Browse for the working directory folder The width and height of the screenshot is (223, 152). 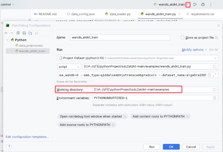point(215,90)
